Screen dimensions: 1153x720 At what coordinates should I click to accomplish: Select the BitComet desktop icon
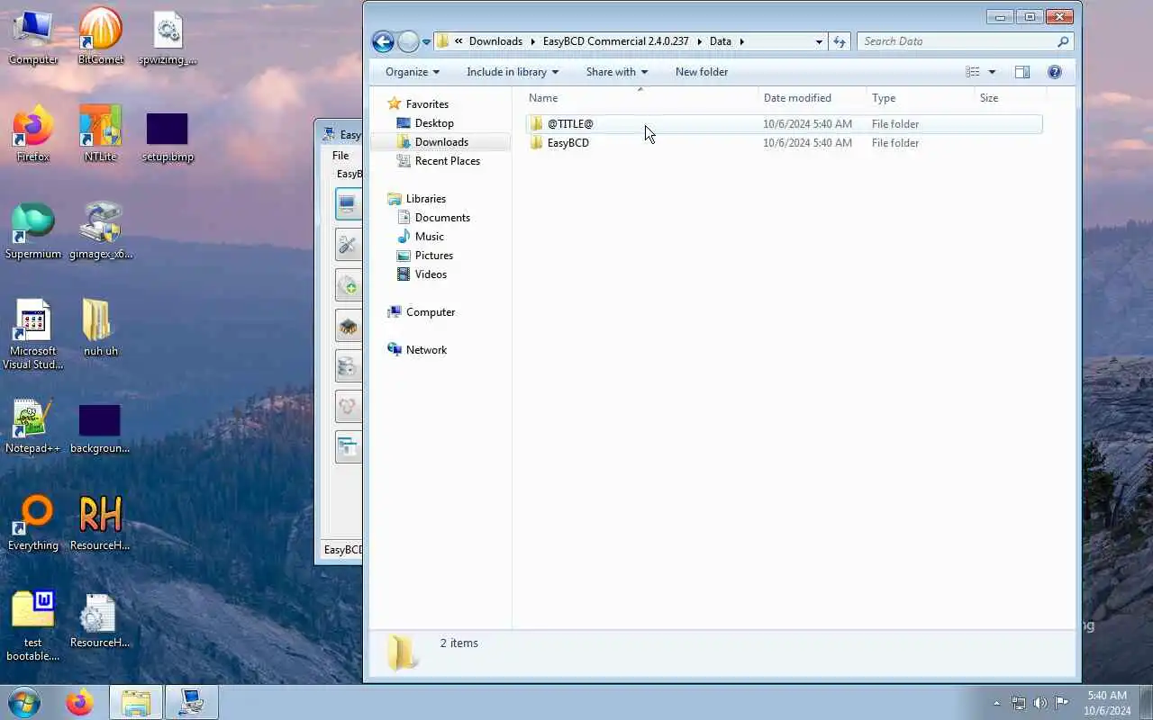click(100, 38)
